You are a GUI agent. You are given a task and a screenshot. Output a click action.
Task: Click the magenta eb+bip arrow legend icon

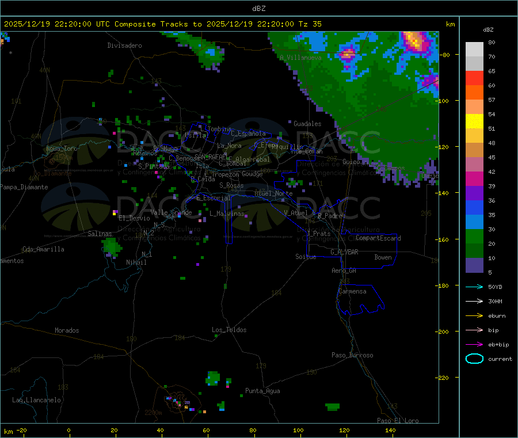click(x=474, y=345)
